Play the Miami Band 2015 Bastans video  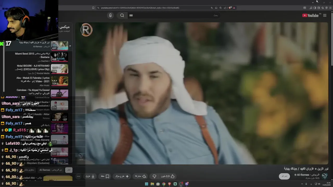[x=60, y=57]
